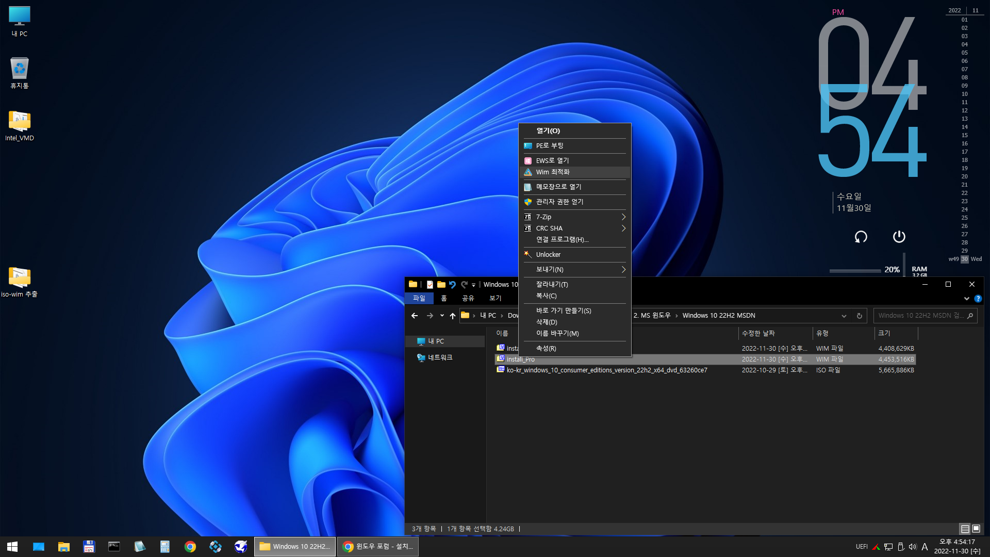Open the blue diamond tool in taskbar

click(216, 547)
